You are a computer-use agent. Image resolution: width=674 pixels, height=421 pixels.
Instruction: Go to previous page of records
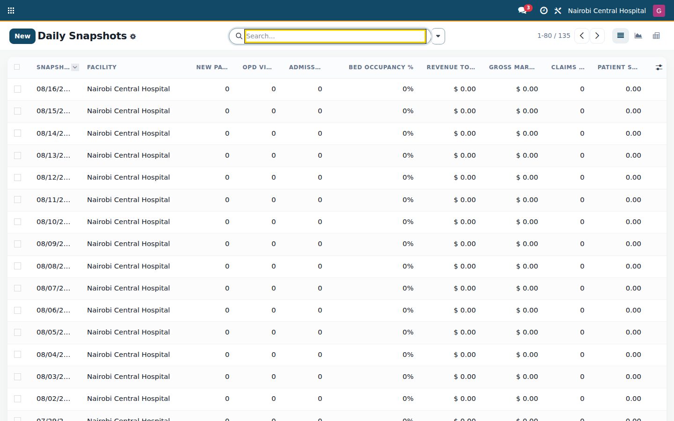point(582,36)
